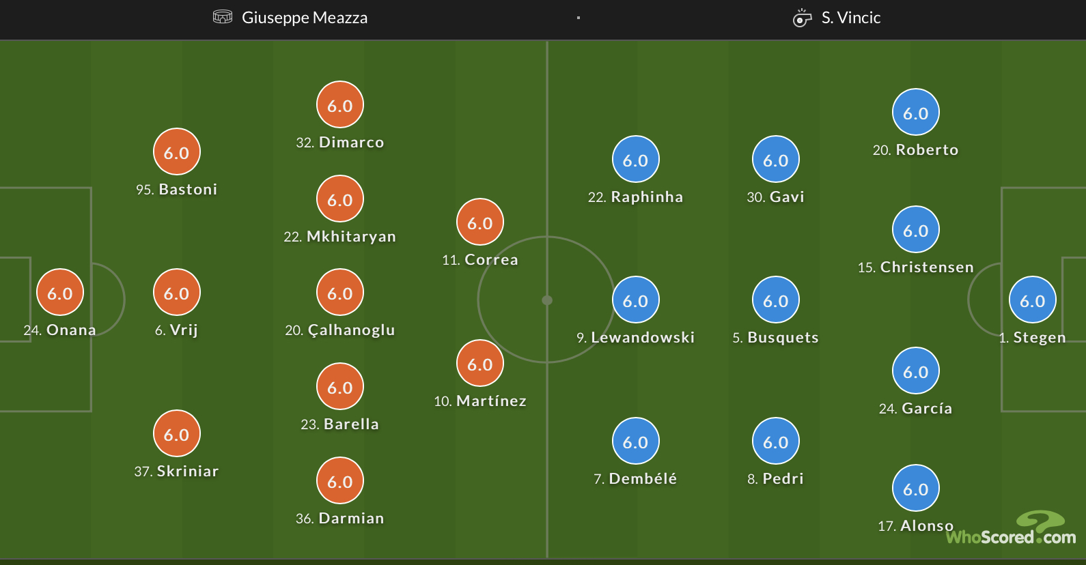Click Skriniar's rating circle

176,434
